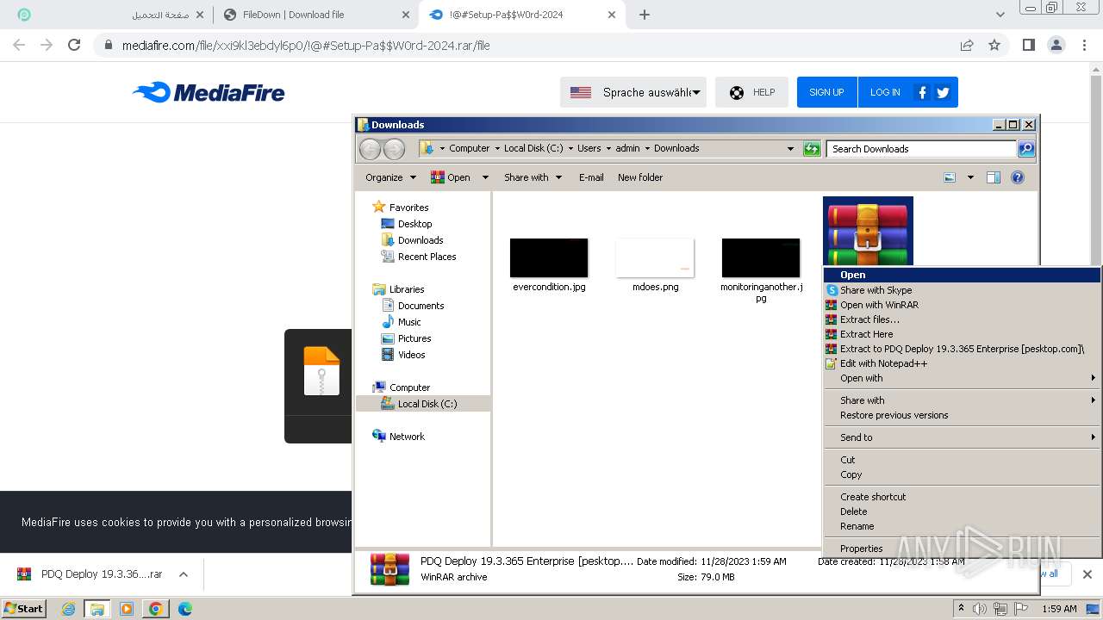Expand the Open with submenu
Screen dimensions: 1103x620
point(962,378)
